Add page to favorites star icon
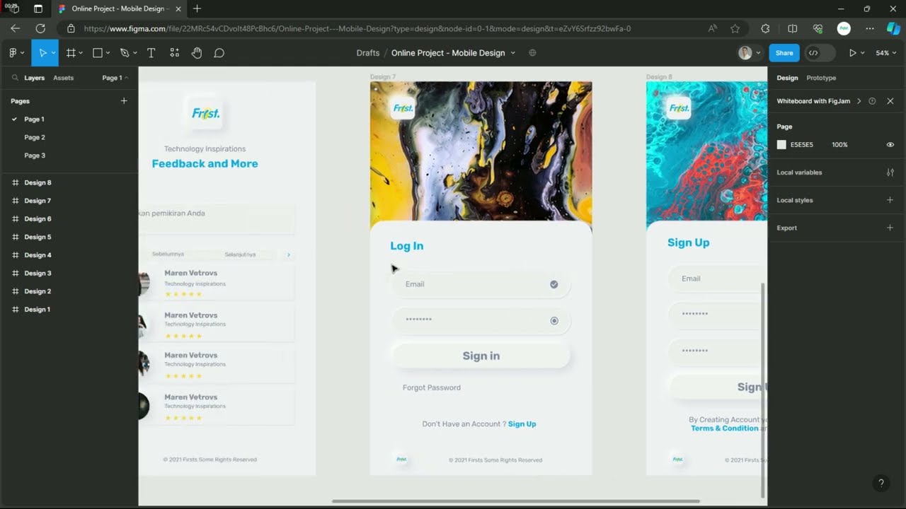The width and height of the screenshot is (906, 509). [735, 28]
